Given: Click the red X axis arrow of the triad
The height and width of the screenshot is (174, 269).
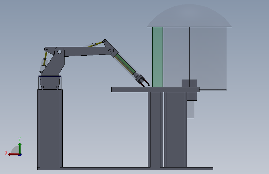Looking at the screenshot, I should [14, 154].
